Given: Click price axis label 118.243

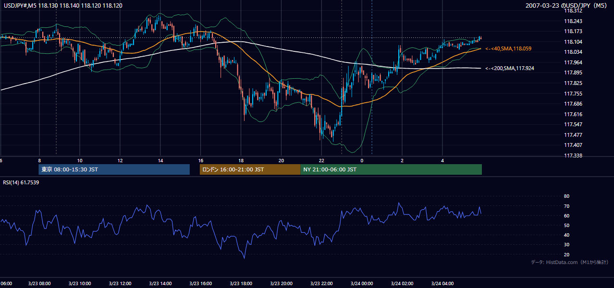Looking at the screenshot, I should [573, 21].
